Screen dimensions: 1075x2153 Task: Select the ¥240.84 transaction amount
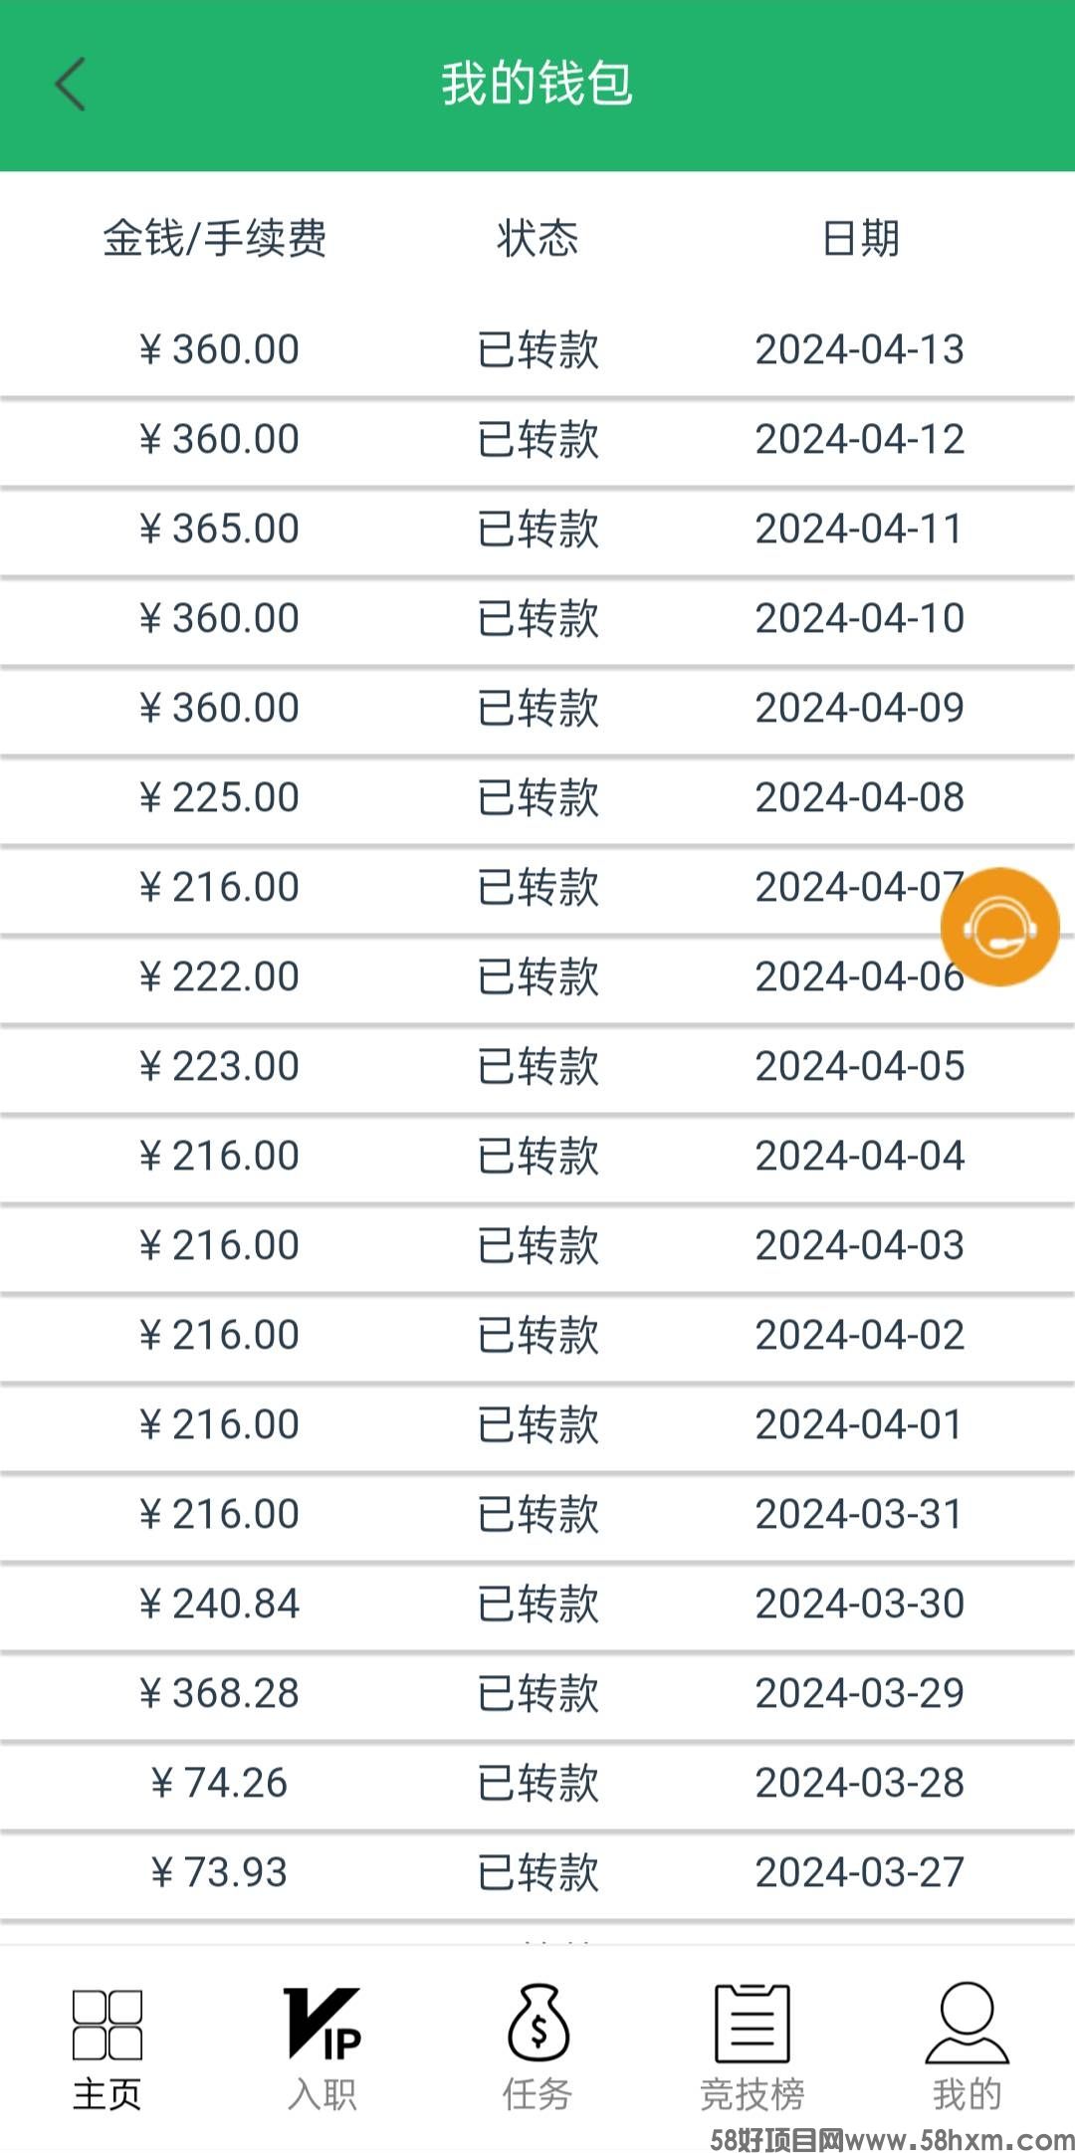pyautogui.click(x=219, y=1604)
